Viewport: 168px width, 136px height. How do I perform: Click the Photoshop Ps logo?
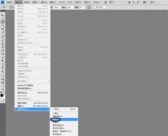(2, 2)
